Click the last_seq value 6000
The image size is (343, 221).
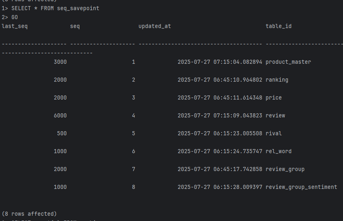point(60,116)
